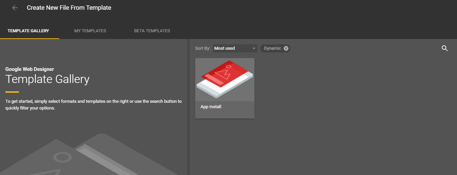457x175 pixels.
Task: Click the Dynamic filter chip label
Action: tap(272, 48)
